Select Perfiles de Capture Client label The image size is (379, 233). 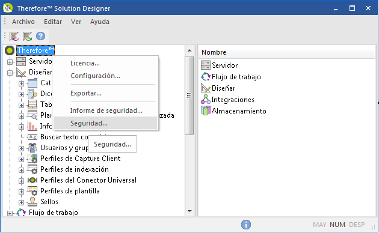point(80,159)
